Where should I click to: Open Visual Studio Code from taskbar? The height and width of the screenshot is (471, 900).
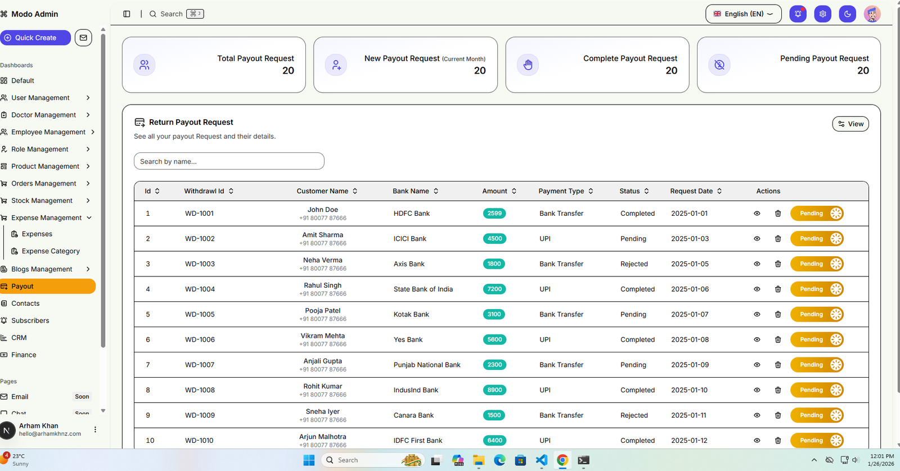pos(541,460)
